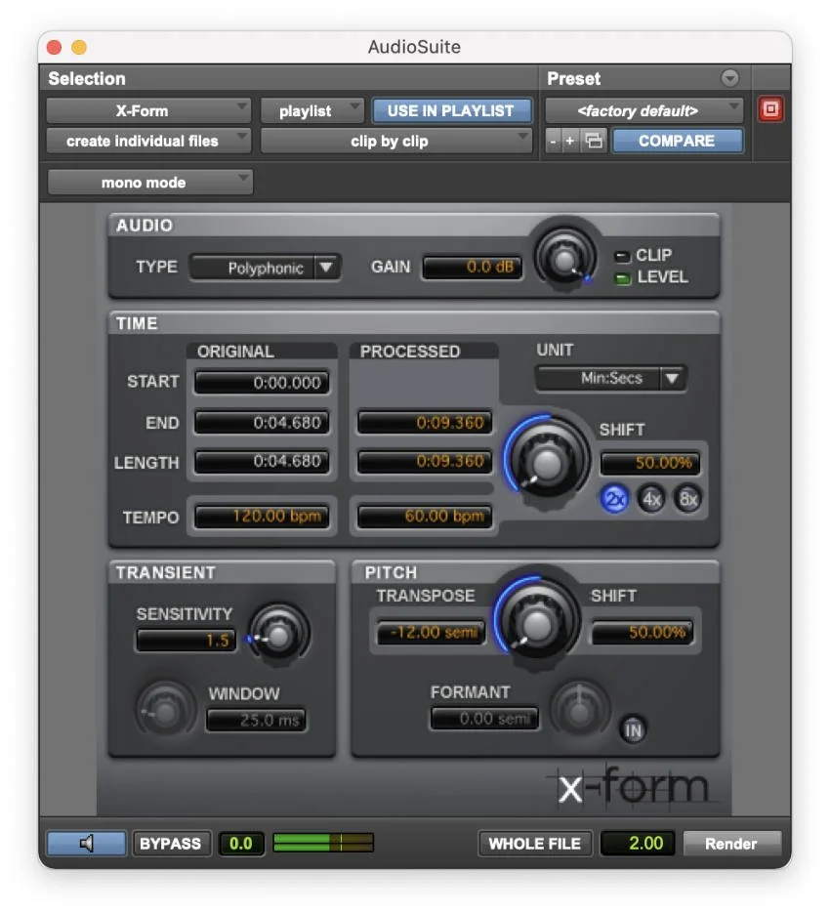Click the original LENGTH 0:04.680 field

(262, 462)
